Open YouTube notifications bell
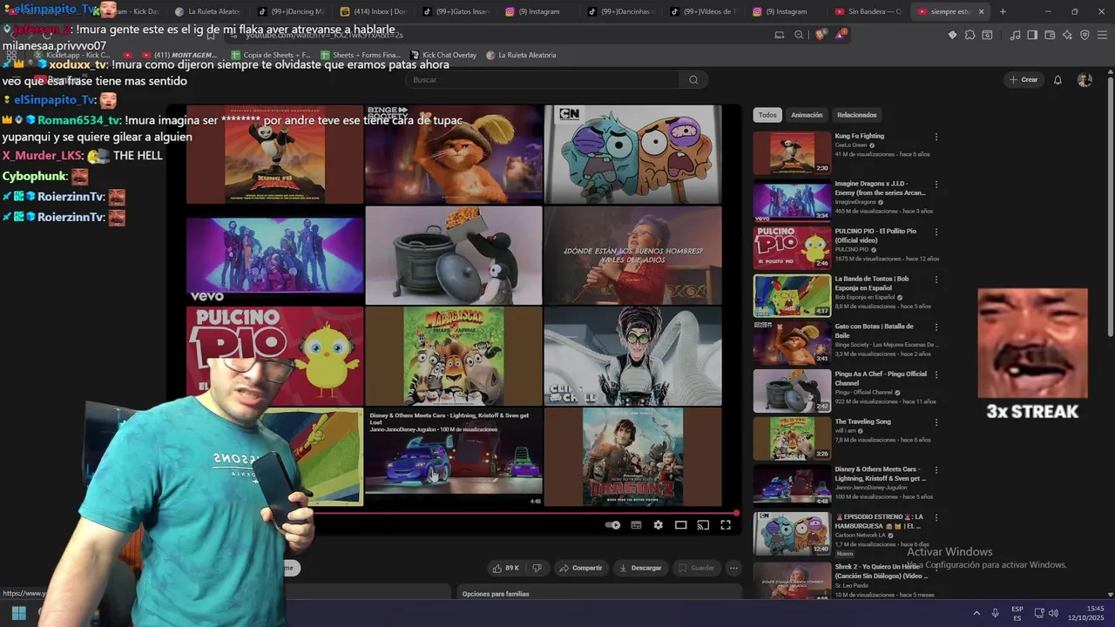 click(x=1058, y=79)
